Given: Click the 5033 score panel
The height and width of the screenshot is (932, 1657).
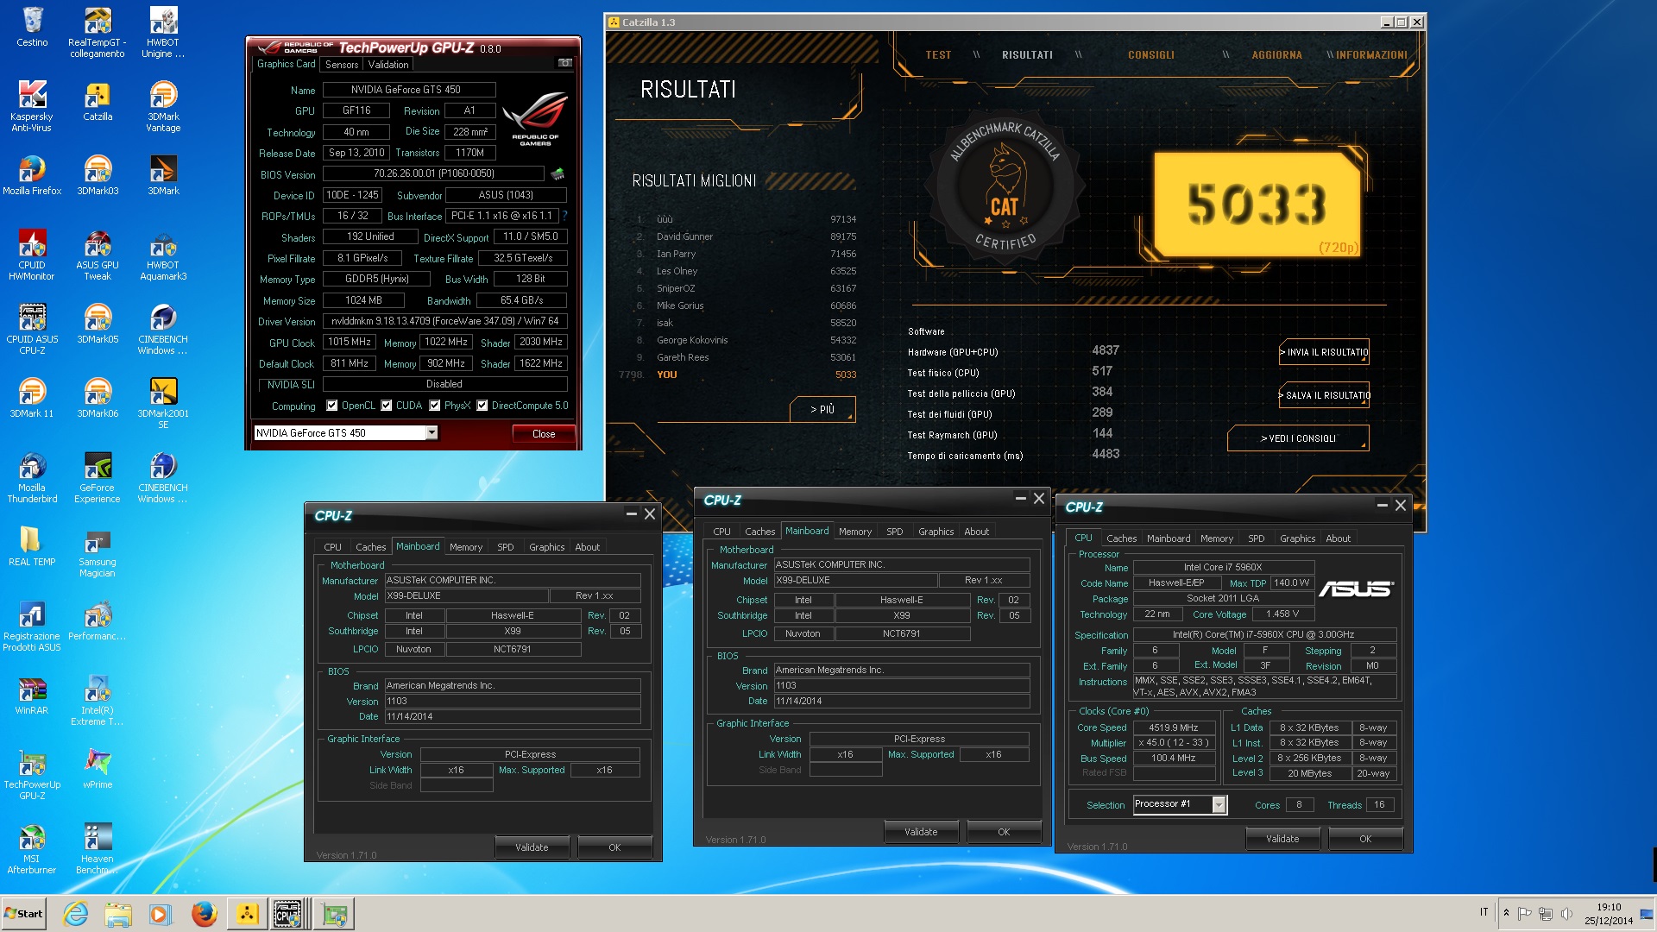Looking at the screenshot, I should click(x=1257, y=205).
